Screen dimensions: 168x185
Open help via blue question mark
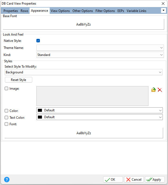tap(7, 180)
